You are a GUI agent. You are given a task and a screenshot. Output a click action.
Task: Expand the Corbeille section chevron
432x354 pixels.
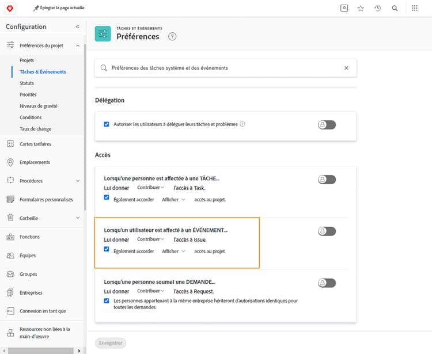[78, 218]
